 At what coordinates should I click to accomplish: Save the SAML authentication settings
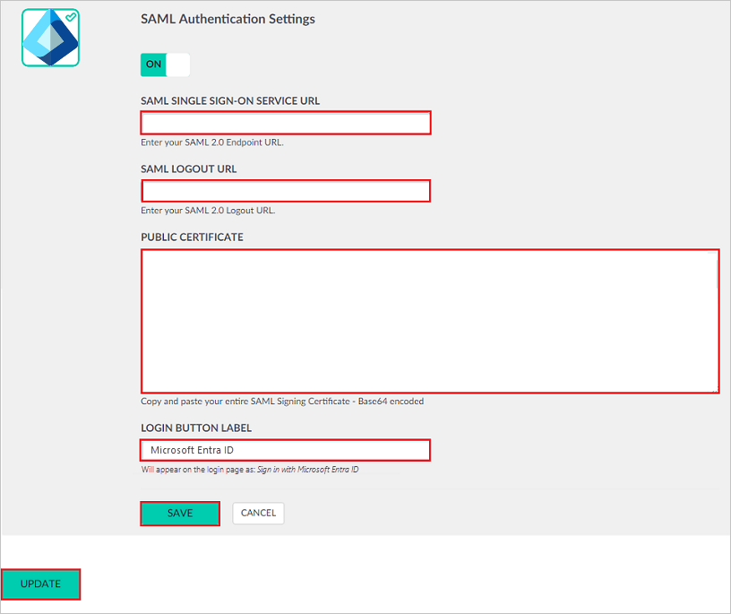[179, 513]
